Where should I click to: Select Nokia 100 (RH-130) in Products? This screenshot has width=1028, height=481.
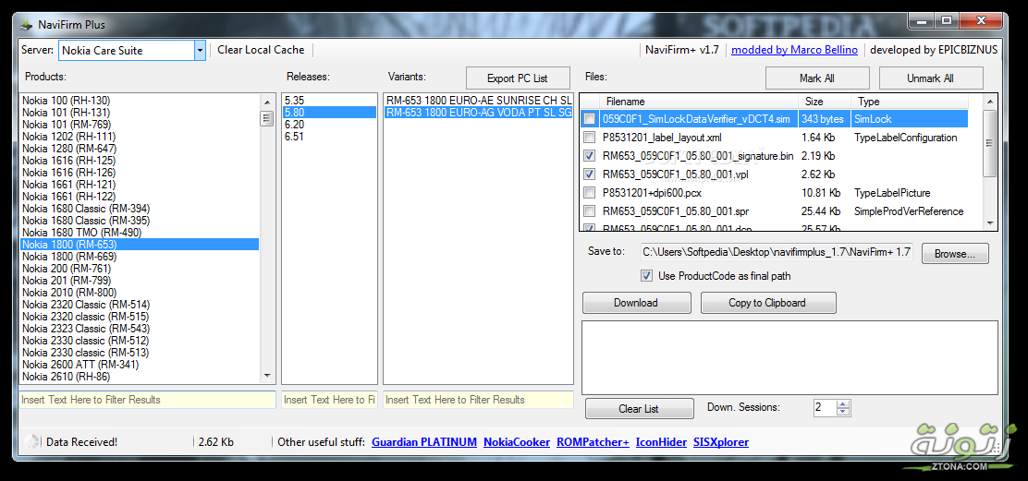[140, 100]
